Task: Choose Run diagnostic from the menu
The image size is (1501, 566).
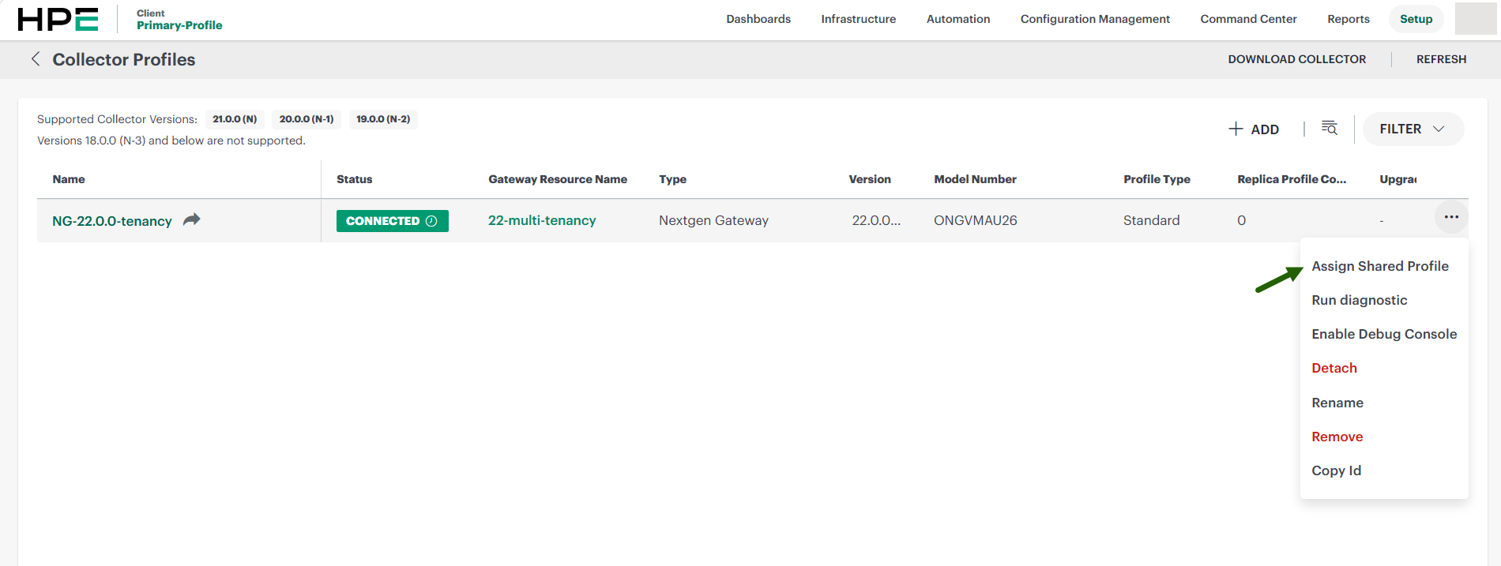Action: click(1360, 300)
